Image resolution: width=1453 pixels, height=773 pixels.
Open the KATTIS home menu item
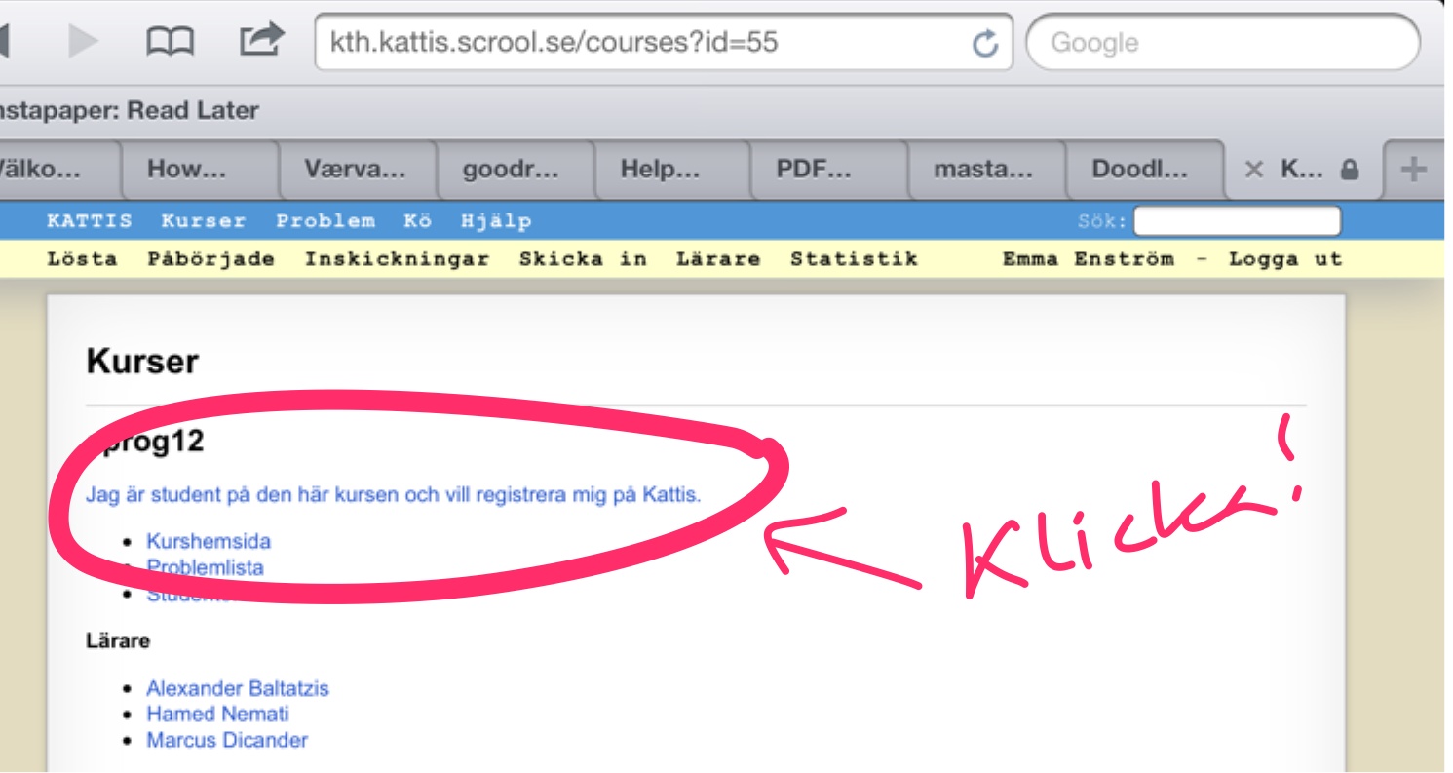(90, 221)
